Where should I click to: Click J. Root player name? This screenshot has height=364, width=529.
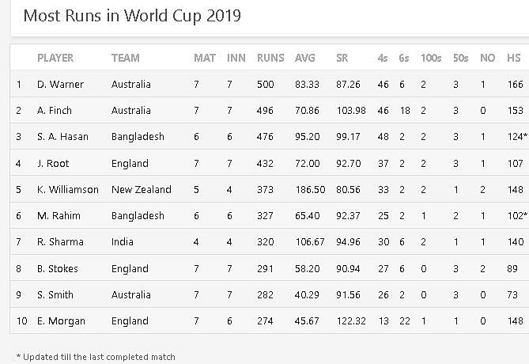point(53,163)
